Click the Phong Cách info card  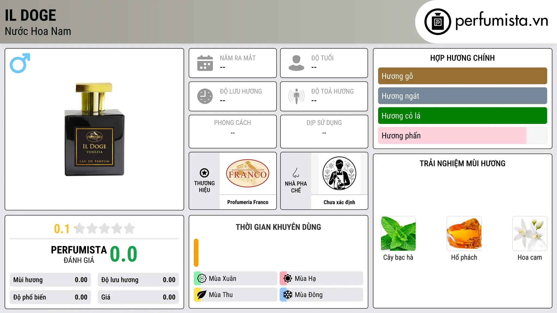pos(233,132)
